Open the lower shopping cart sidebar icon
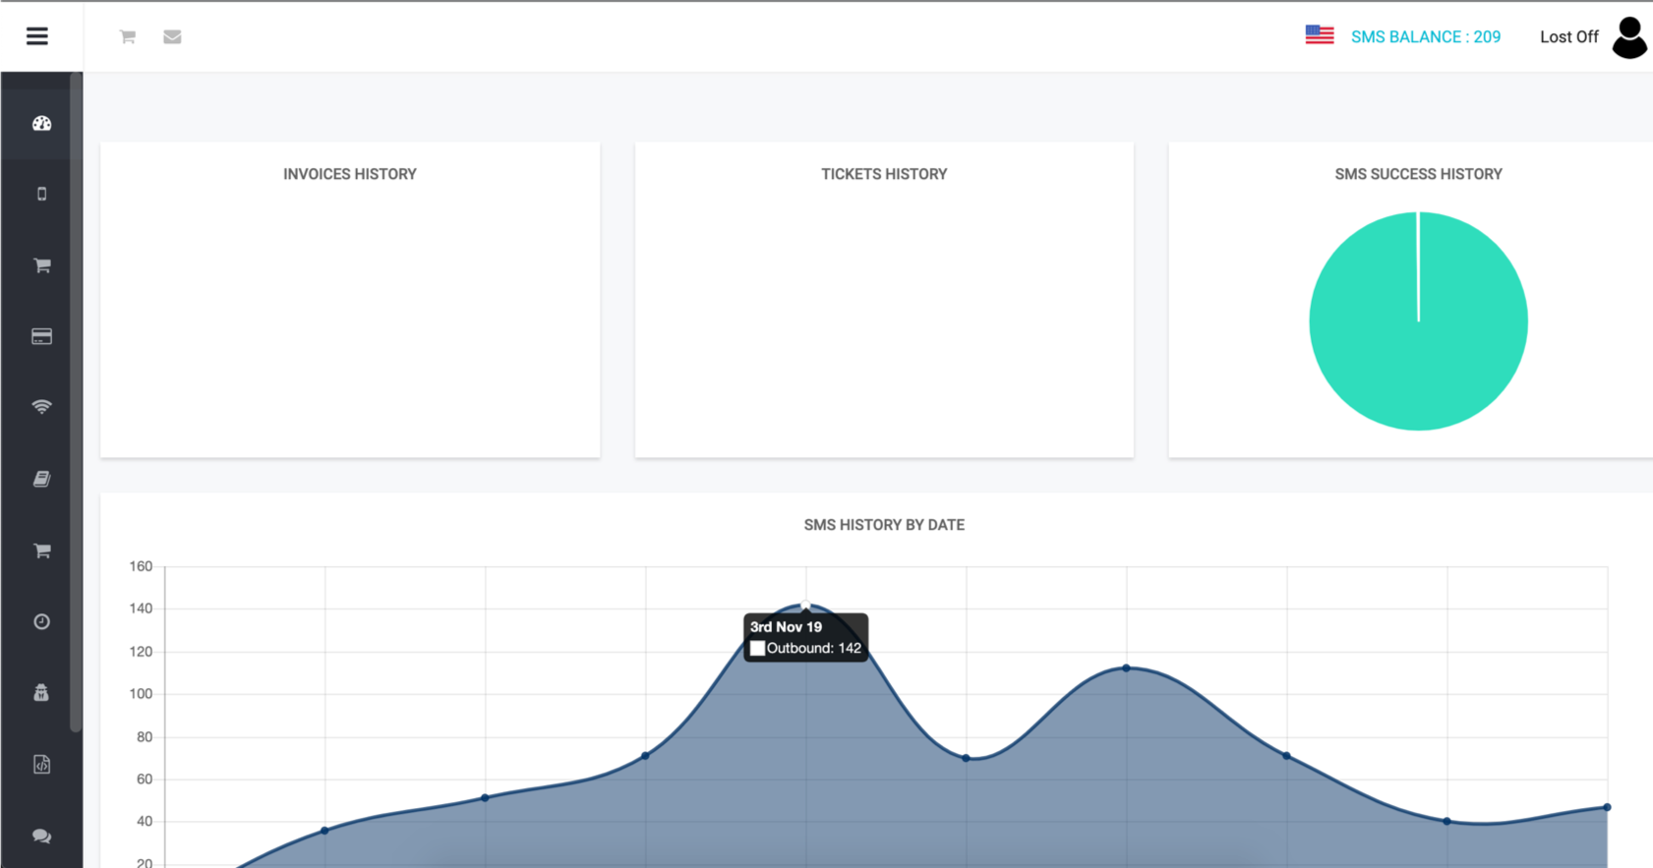The width and height of the screenshot is (1653, 868). tap(41, 550)
